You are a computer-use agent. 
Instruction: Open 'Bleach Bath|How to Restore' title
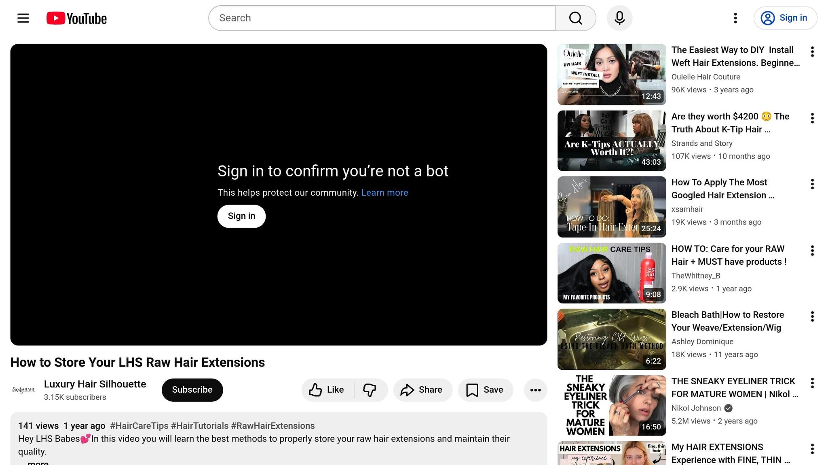coord(728,321)
